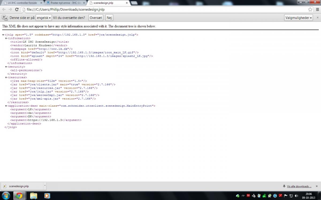Click the browser forward arrow

coord(10,9)
